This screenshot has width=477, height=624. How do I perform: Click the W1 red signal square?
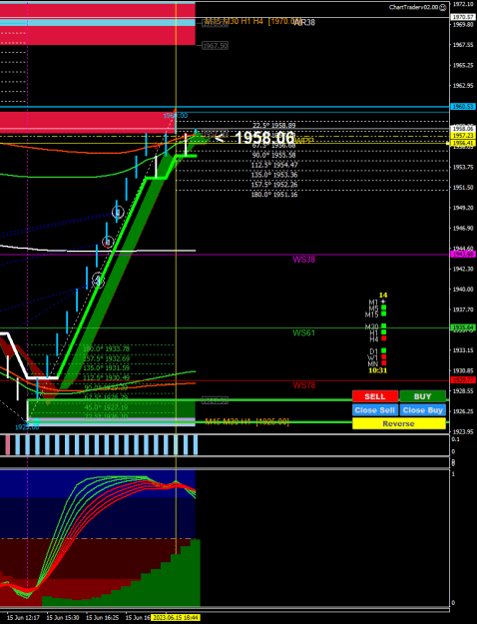383,357
